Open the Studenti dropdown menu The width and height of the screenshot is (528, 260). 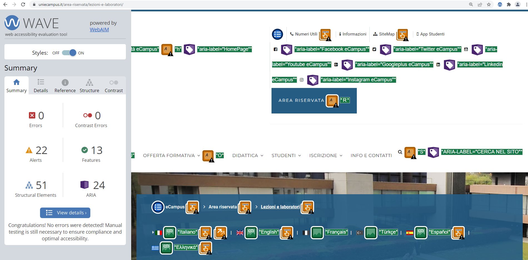pyautogui.click(x=286, y=156)
